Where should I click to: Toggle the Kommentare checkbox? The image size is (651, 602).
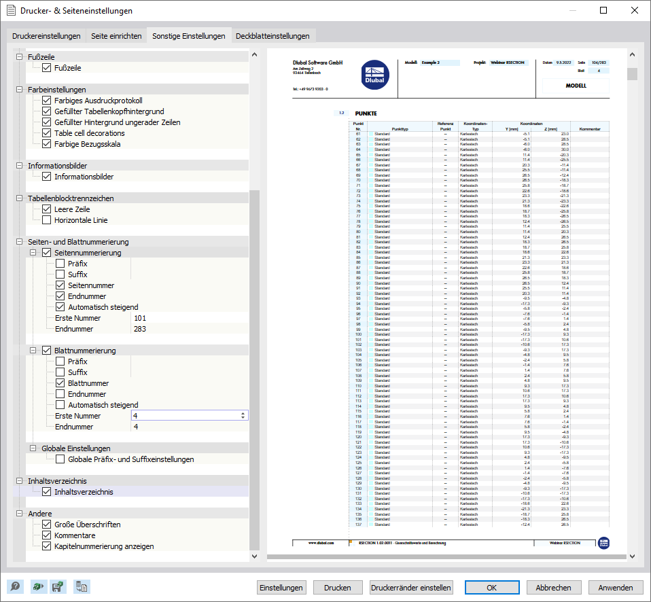tap(46, 535)
